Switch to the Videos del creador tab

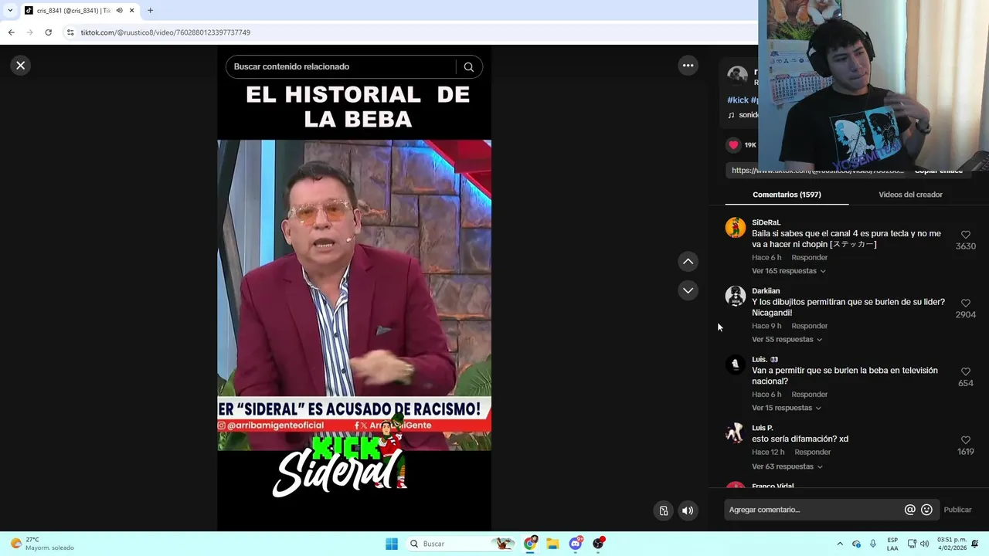(910, 195)
